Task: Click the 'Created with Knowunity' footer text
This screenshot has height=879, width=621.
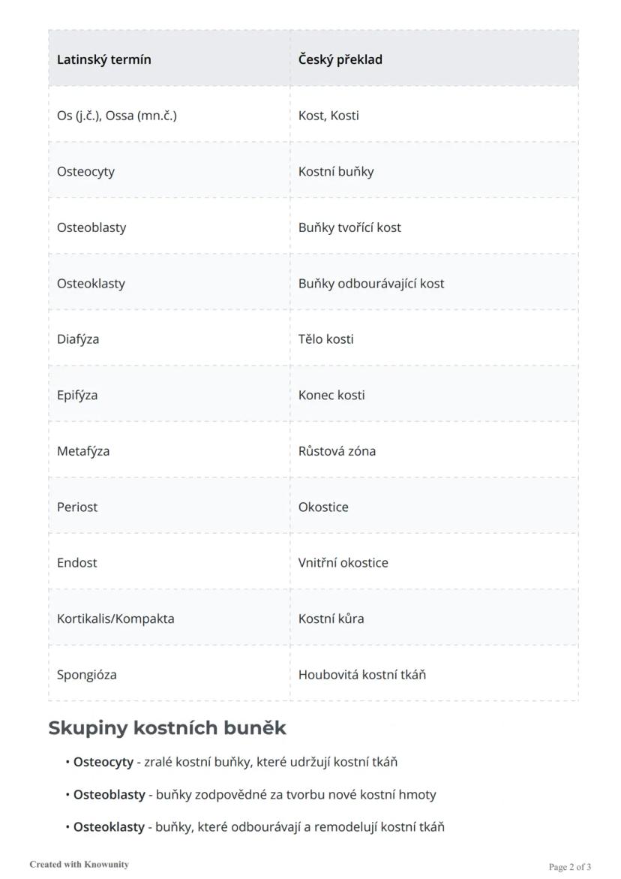Action: point(79,865)
